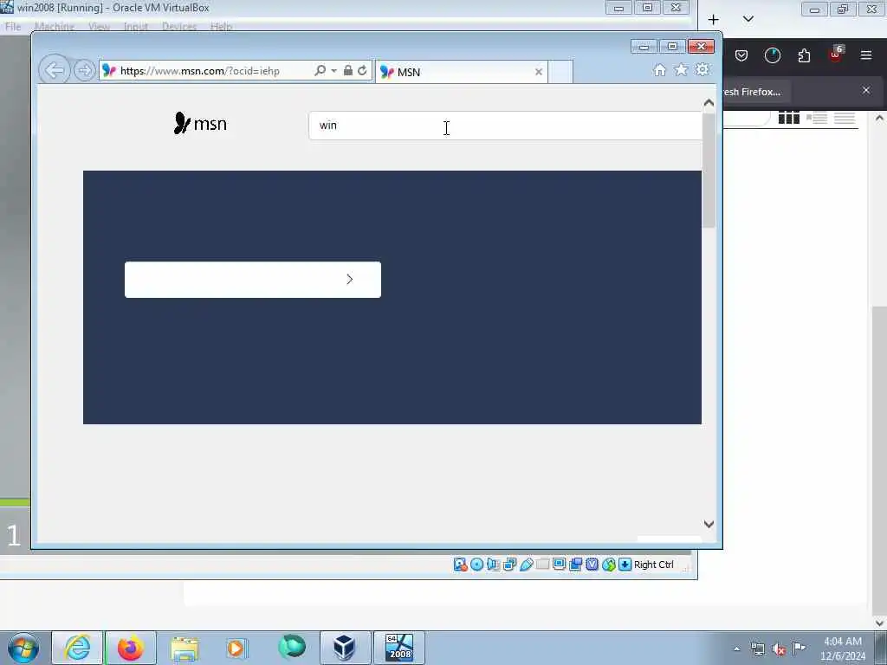Click Internet Explorer's Forward arrow button

coord(84,71)
